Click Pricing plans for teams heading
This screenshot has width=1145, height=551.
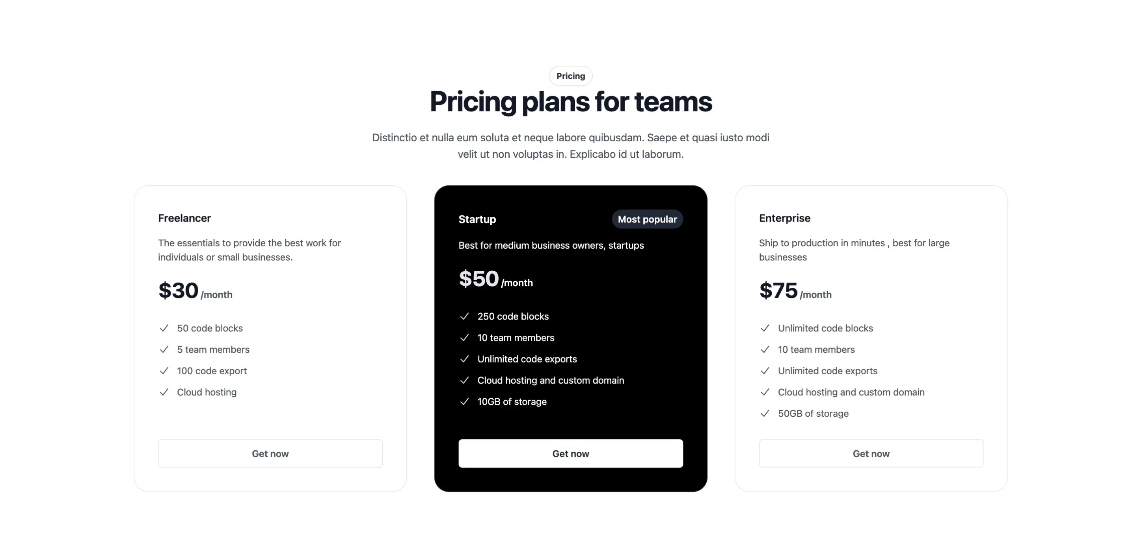pyautogui.click(x=571, y=102)
